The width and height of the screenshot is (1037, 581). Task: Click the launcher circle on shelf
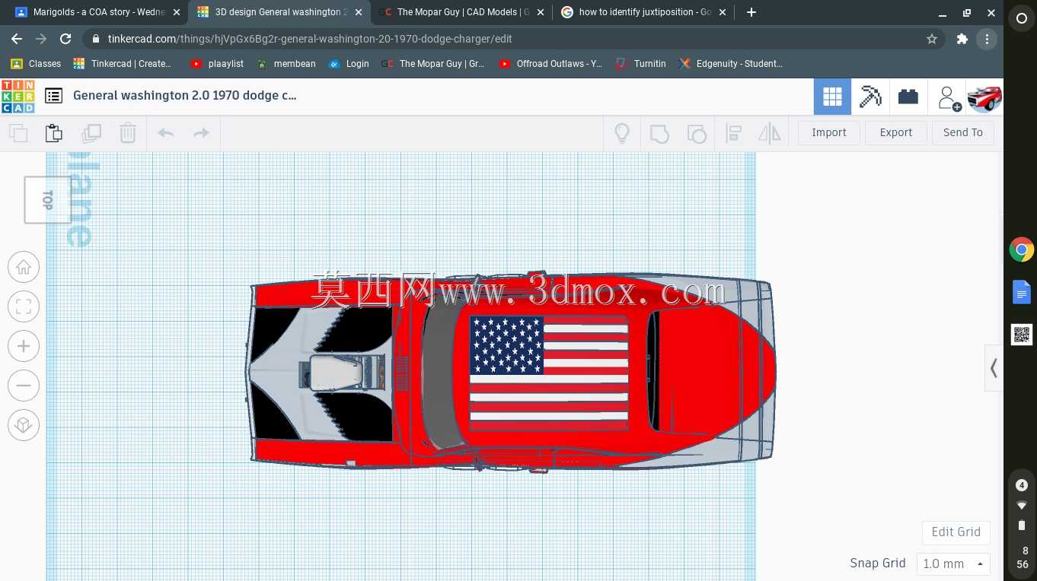[x=1022, y=18]
